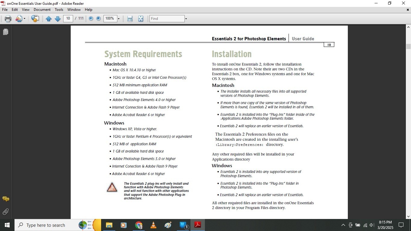Open the collaborate icon's dropdown arrow
Viewport: 411px width, 231px height.
point(24,19)
